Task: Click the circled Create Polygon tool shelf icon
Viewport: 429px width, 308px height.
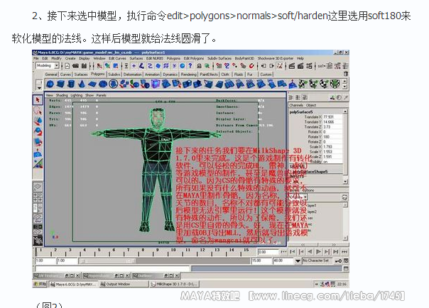Action: coord(114,84)
